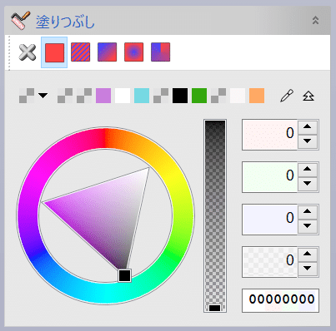336x331 pixels.
Task: Pick the green color swatch
Action: pos(199,96)
